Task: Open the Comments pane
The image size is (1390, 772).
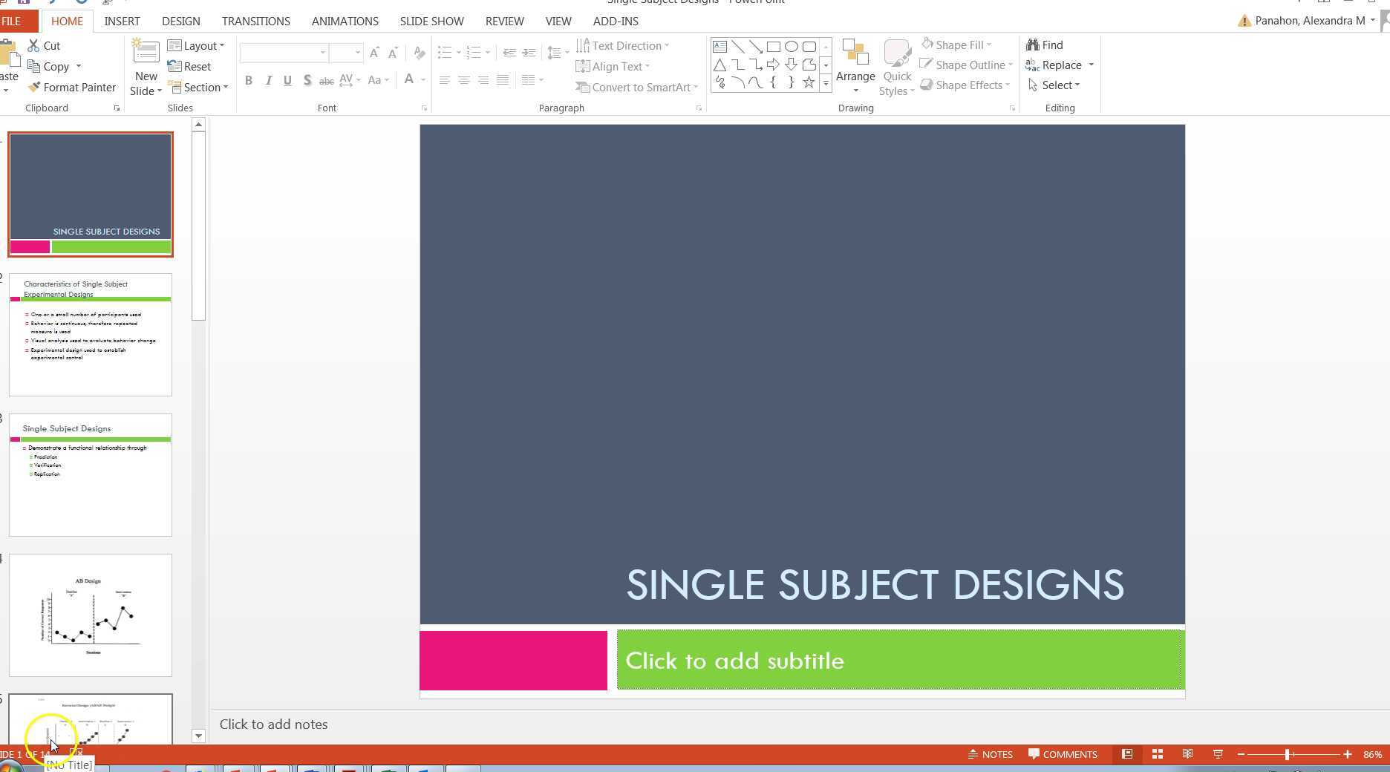Action: tap(1063, 754)
